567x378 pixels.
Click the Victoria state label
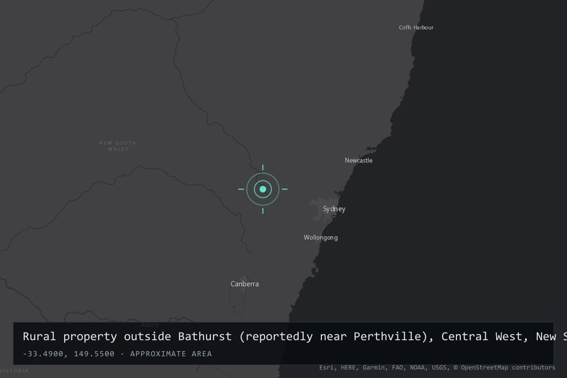coord(14,371)
